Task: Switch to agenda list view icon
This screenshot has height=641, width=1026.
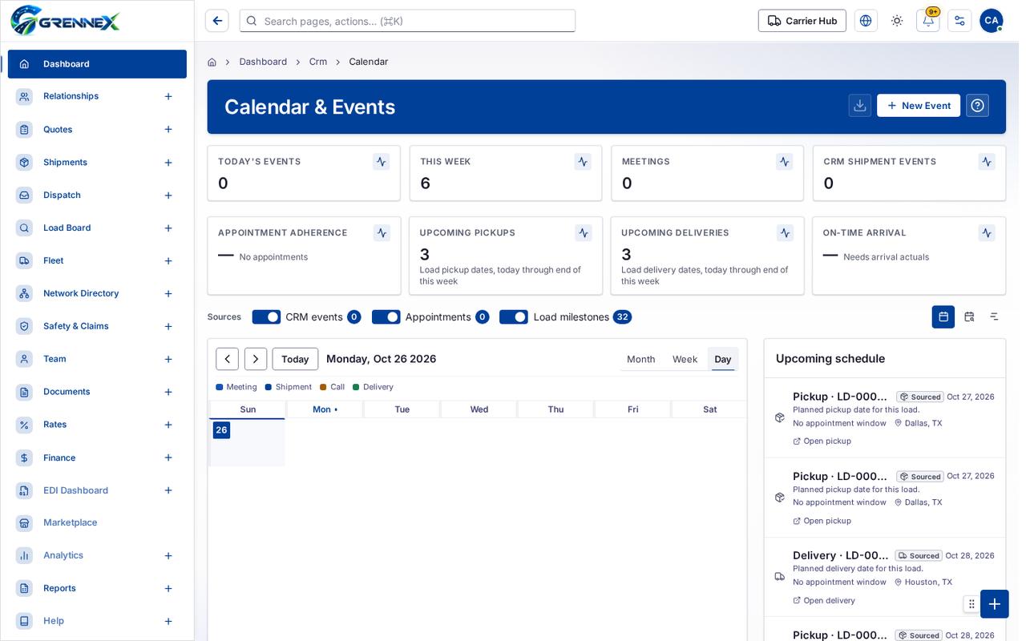Action: (994, 316)
